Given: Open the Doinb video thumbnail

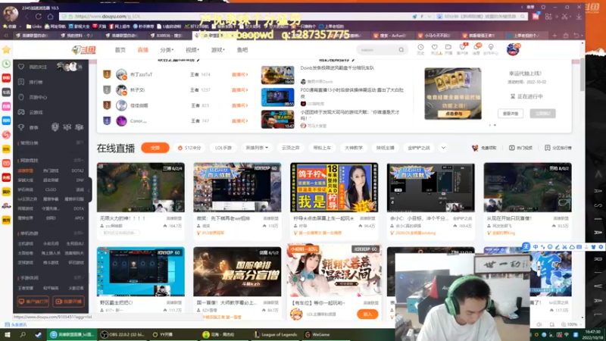Looking at the screenshot, I should point(277,75).
